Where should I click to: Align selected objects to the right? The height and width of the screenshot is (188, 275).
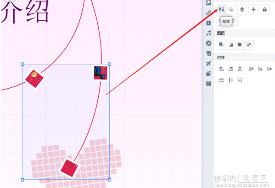(x=231, y=69)
